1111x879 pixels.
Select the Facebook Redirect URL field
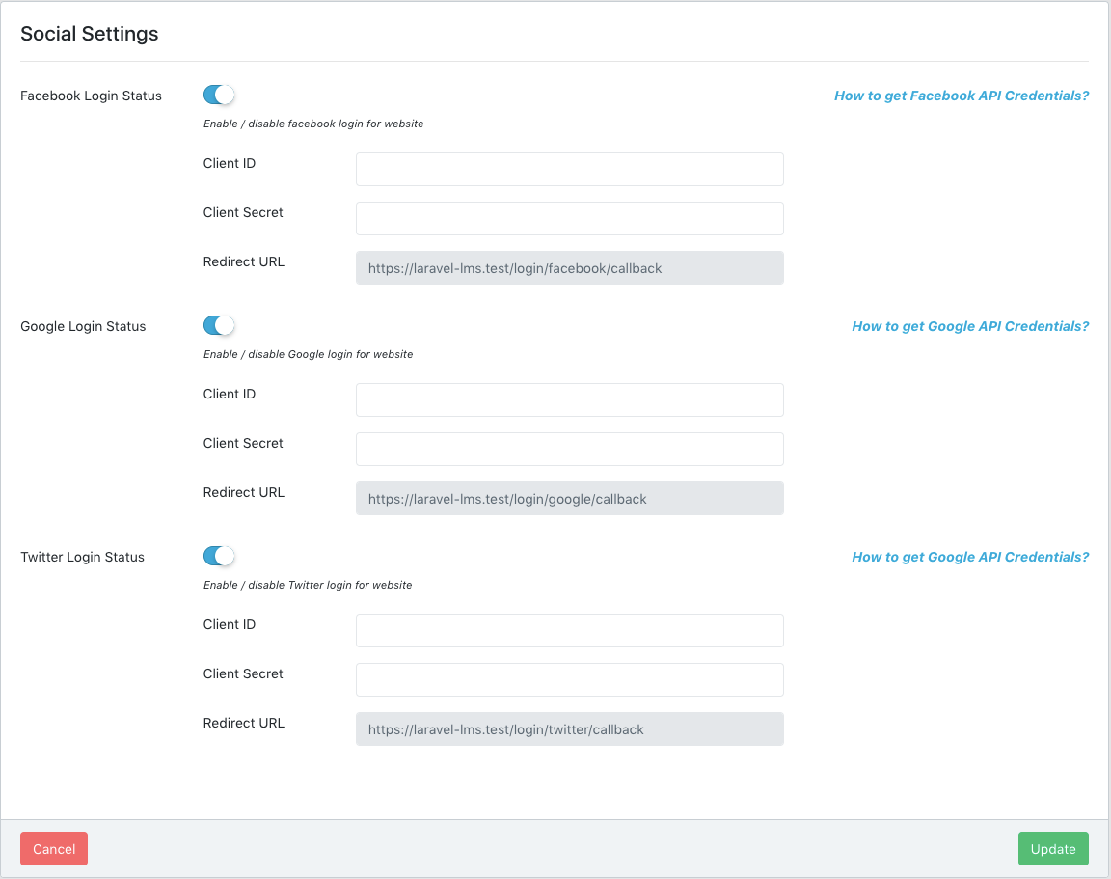[569, 268]
